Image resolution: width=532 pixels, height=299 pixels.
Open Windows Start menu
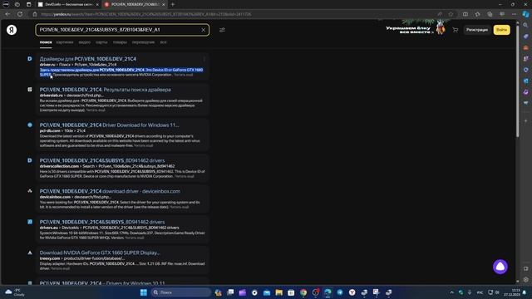144,292
